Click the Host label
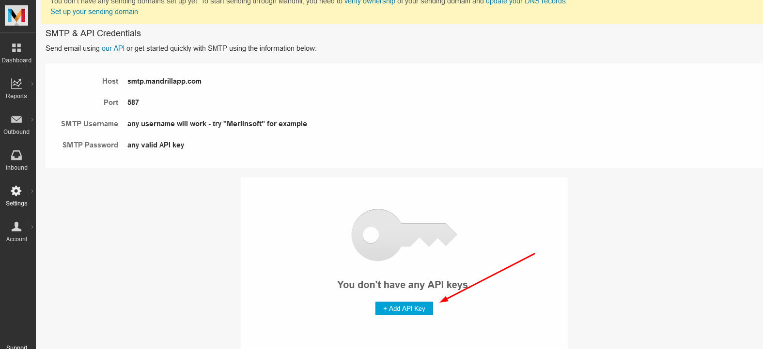Screen dimensions: 763x349 [x=110, y=81]
